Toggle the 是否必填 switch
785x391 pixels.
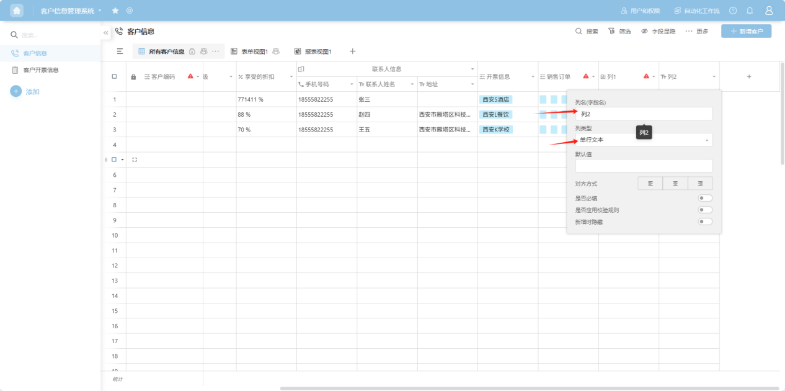click(x=705, y=199)
